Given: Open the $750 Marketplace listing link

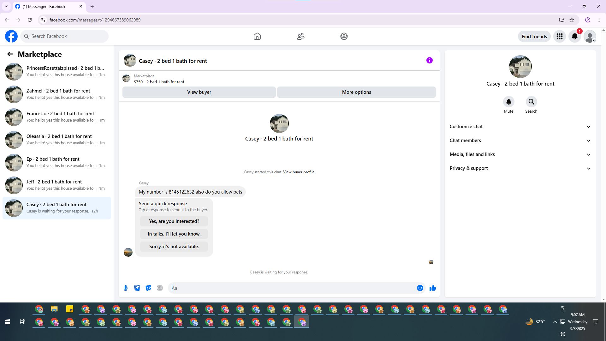Looking at the screenshot, I should tap(159, 82).
